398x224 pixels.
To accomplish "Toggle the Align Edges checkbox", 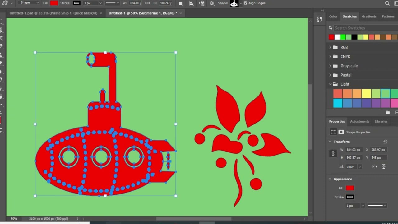I will 245,3.
